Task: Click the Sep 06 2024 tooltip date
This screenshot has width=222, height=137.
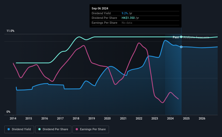Action: [x=100, y=8]
